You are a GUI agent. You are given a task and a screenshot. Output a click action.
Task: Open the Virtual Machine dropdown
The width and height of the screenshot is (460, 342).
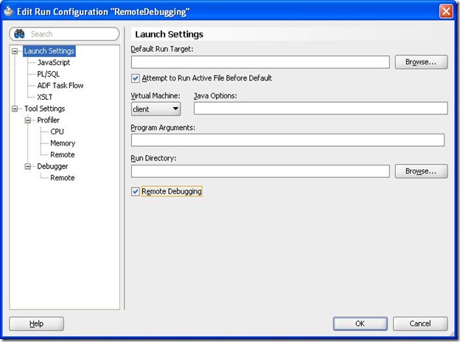tap(156, 109)
